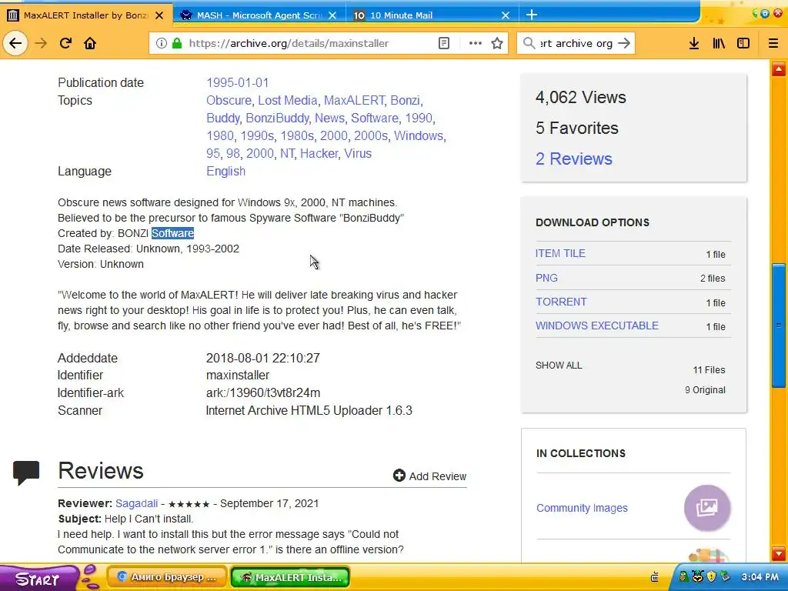The width and height of the screenshot is (788, 591).
Task: Click the 3:04 PM taskbar clock
Action: point(760,577)
